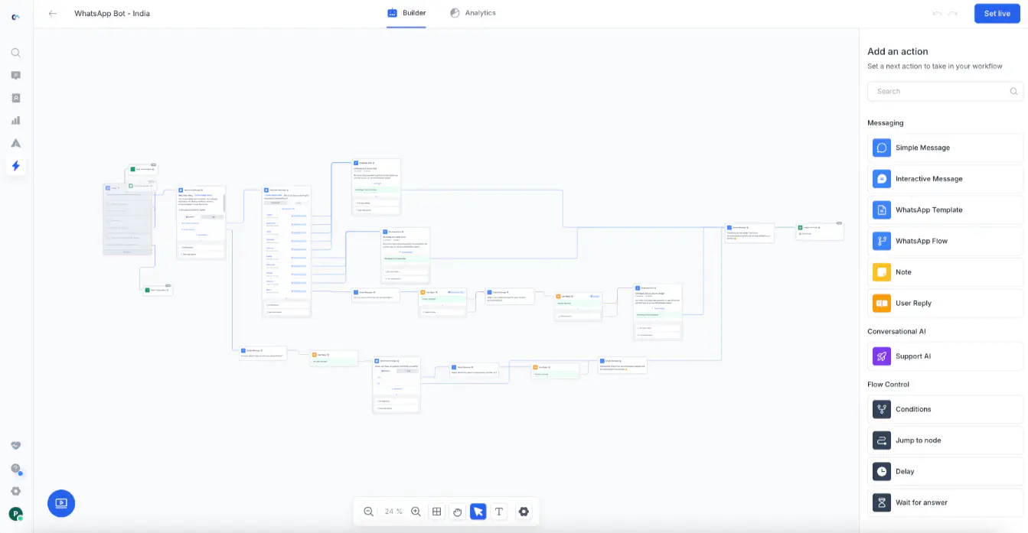
Task: Zoom out the canvas
Action: click(x=368, y=512)
